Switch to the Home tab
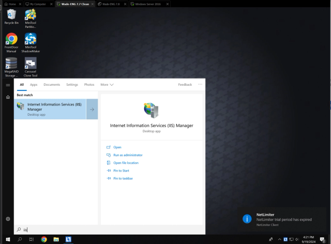Screen dimensions: 331x244 (x=10, y=4)
